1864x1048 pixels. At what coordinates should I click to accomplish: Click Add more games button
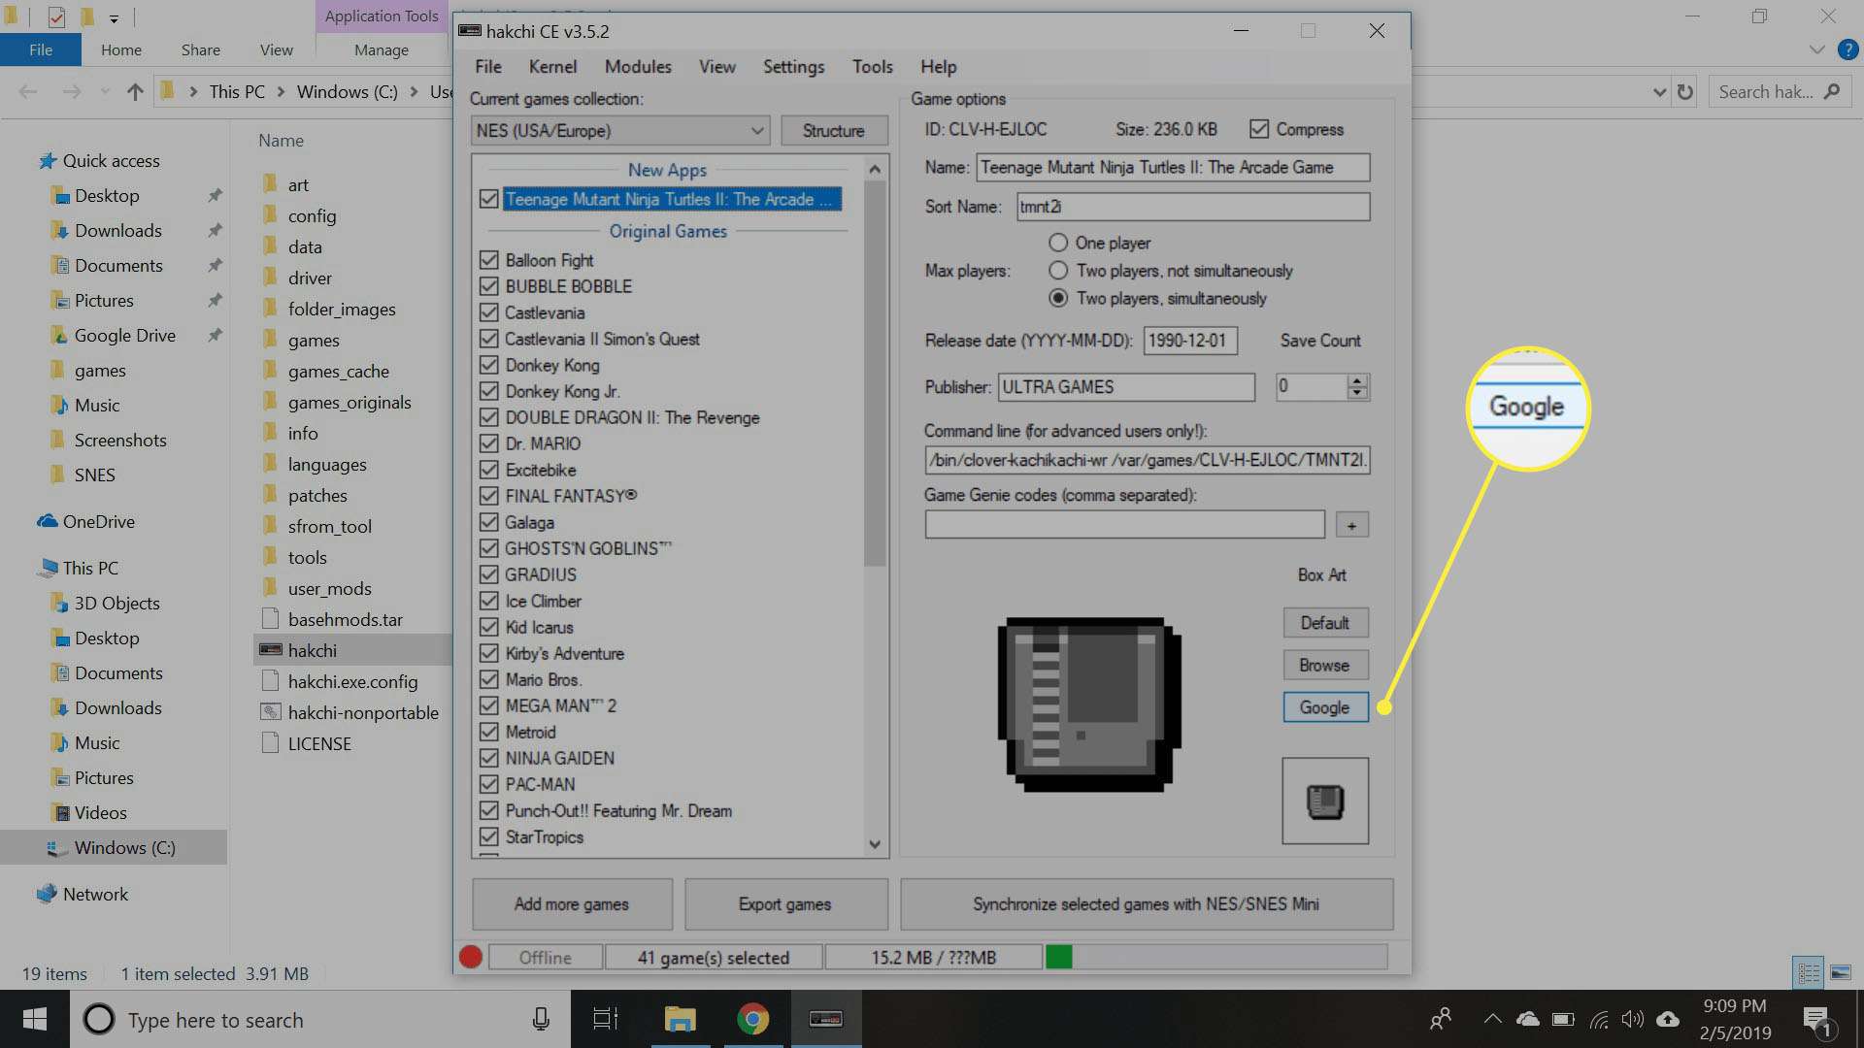pos(571,903)
